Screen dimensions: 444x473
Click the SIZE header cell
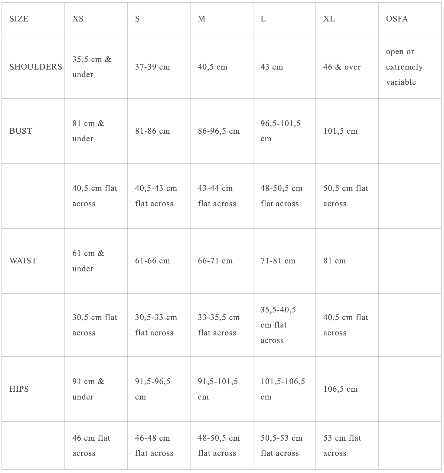(19, 19)
